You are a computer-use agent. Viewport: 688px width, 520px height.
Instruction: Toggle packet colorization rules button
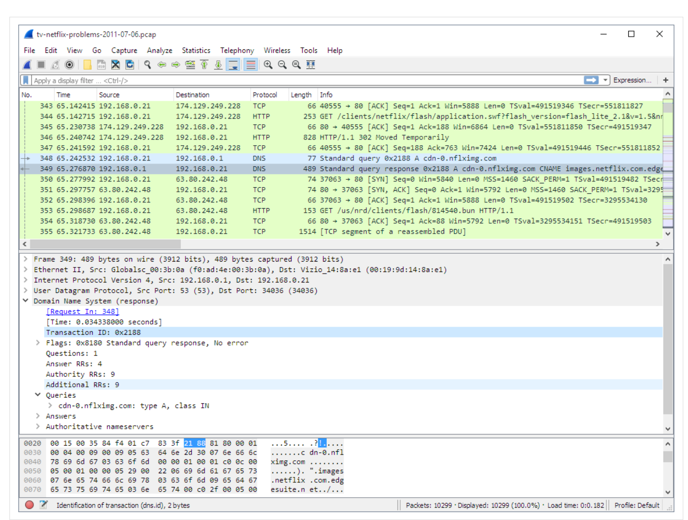point(251,64)
